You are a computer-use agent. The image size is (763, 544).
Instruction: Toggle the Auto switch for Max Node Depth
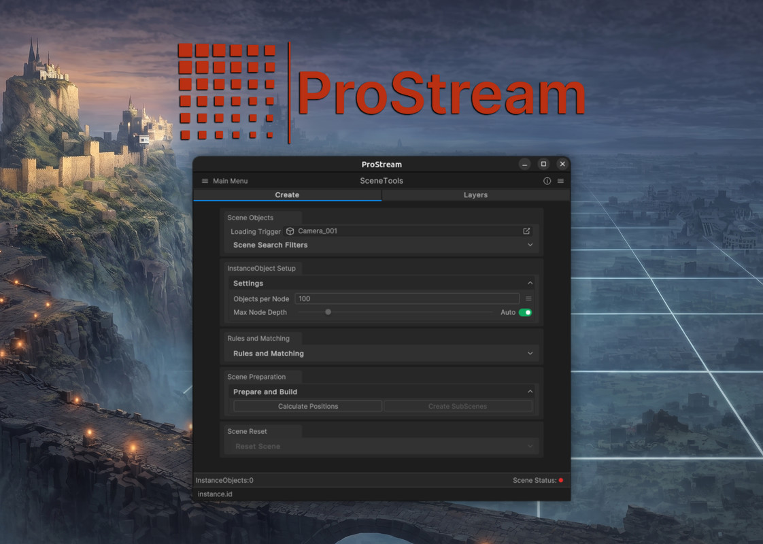[526, 312]
